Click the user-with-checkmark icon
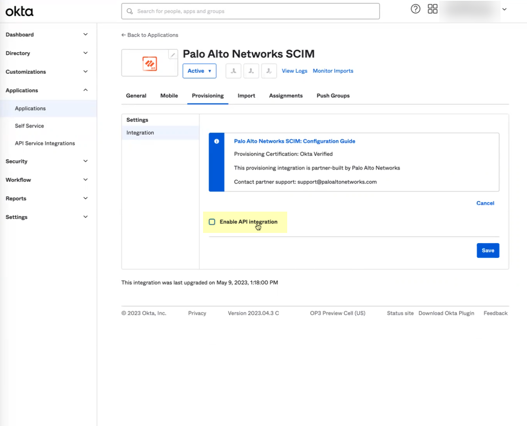 269,71
